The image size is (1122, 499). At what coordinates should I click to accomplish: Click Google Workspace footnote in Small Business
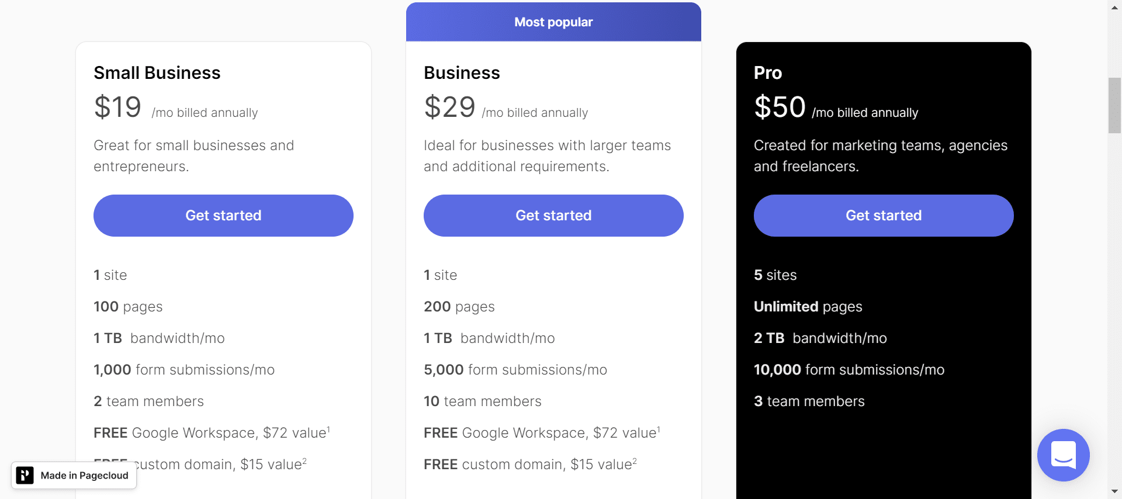tap(328, 429)
